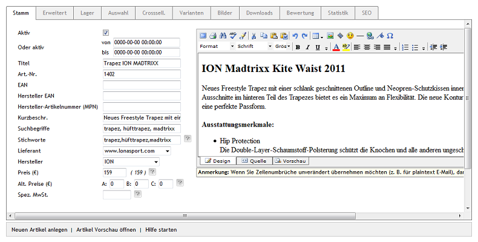
Task: Toggle bold formatting
Action: (x=298, y=47)
